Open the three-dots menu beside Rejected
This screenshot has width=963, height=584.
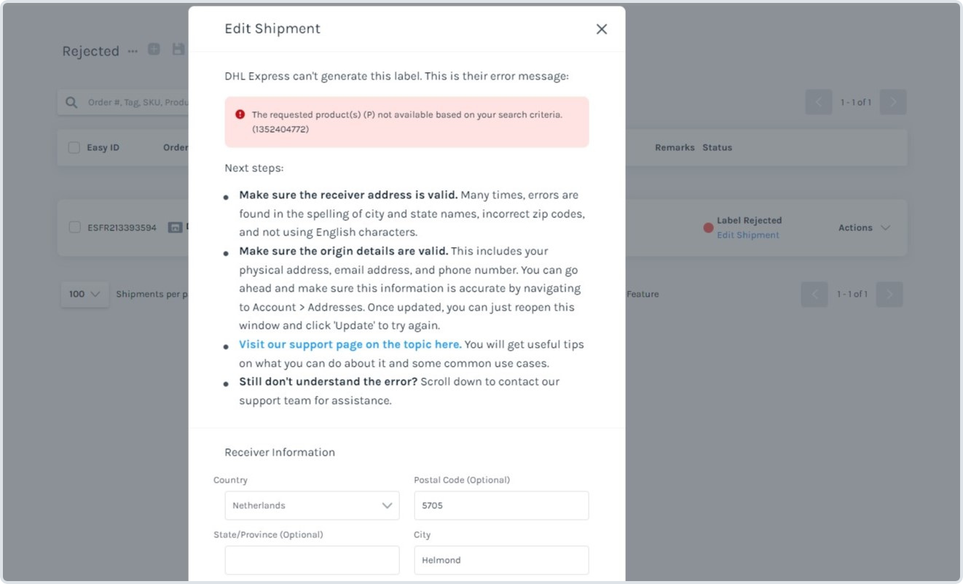(x=133, y=51)
